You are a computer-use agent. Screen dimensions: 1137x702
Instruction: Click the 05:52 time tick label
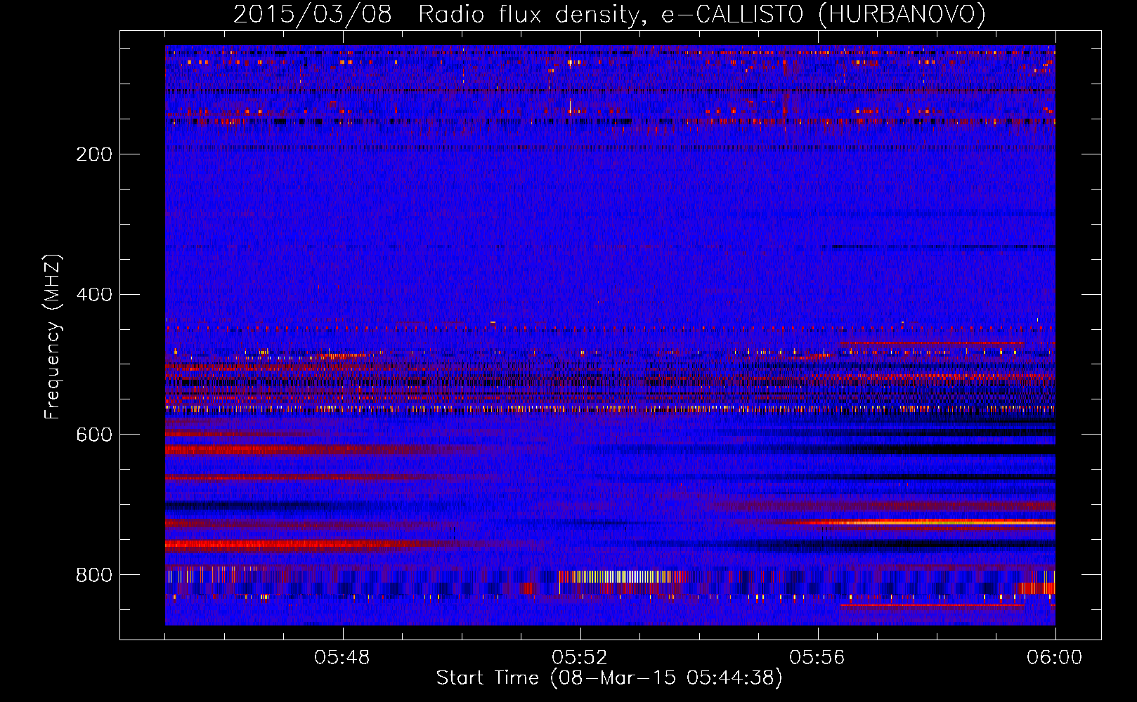pos(580,658)
